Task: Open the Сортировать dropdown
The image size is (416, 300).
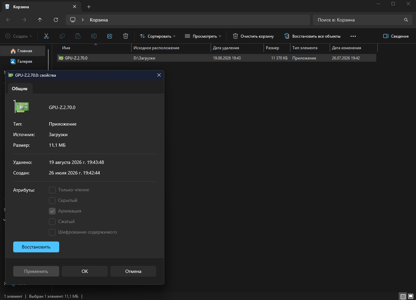Action: pyautogui.click(x=157, y=36)
